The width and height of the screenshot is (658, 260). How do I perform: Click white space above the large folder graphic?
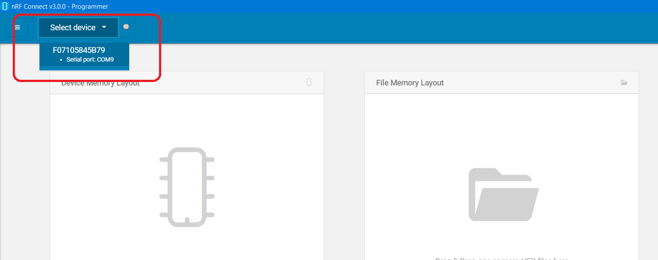502,132
